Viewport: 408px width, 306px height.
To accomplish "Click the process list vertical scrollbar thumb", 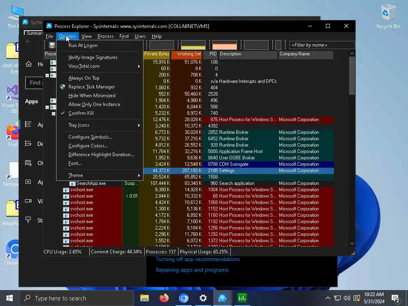I will 352,76.
